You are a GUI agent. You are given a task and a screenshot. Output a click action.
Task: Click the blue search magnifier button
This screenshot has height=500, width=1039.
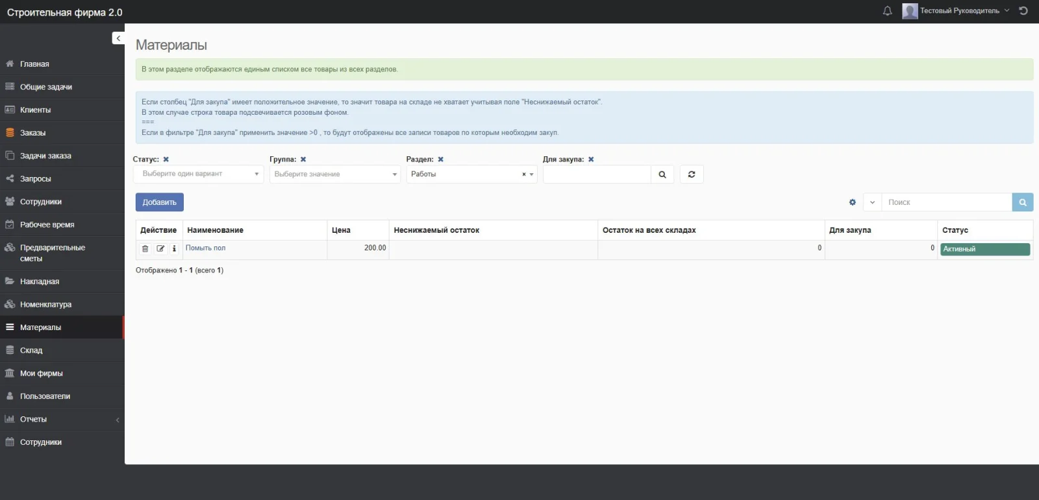click(x=1022, y=202)
